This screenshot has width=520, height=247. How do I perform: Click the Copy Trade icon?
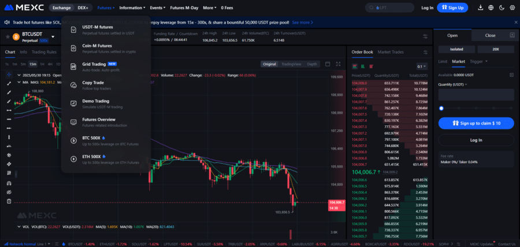(x=73, y=85)
